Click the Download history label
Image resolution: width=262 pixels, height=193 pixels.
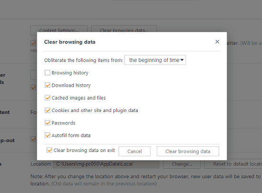point(71,85)
